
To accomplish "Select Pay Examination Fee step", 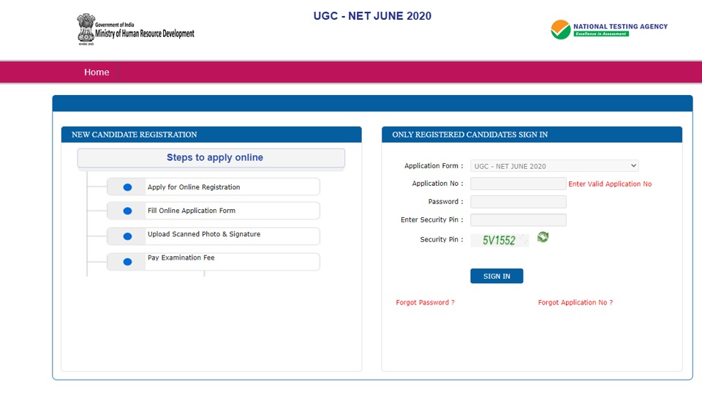I will 213,262.
